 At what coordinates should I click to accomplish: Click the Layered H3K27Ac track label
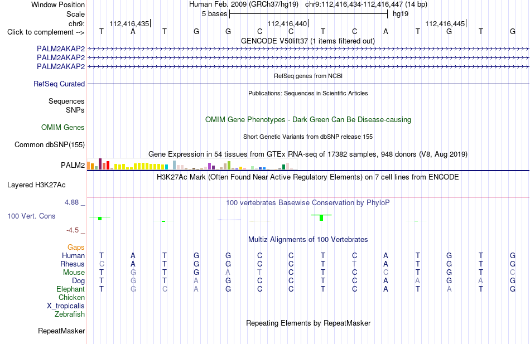(x=36, y=185)
